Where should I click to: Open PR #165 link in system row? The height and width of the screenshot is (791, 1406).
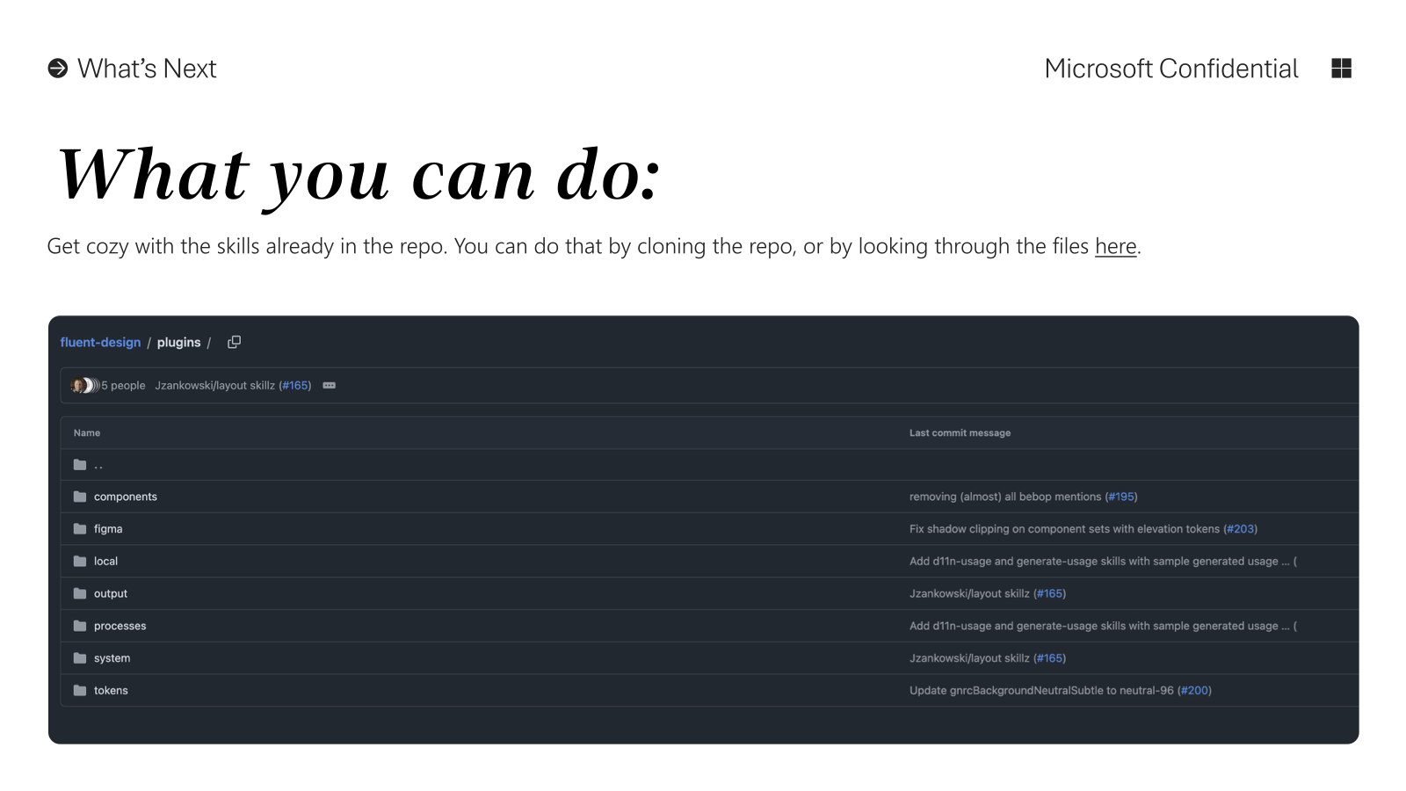1050,658
